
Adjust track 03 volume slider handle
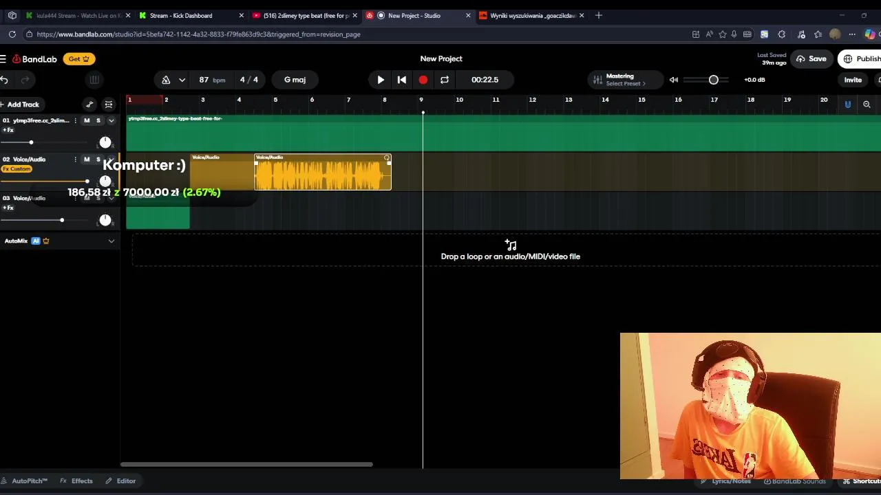[62, 220]
